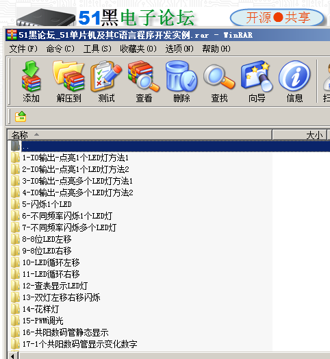Open the 收藏夹(O) menu
Image resolution: width=330 pixels, height=359 pixels.
pos(138,49)
